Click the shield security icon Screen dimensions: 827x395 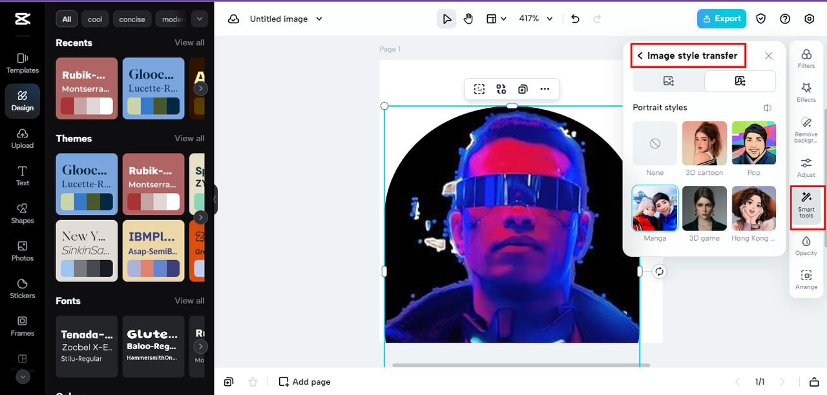[761, 19]
